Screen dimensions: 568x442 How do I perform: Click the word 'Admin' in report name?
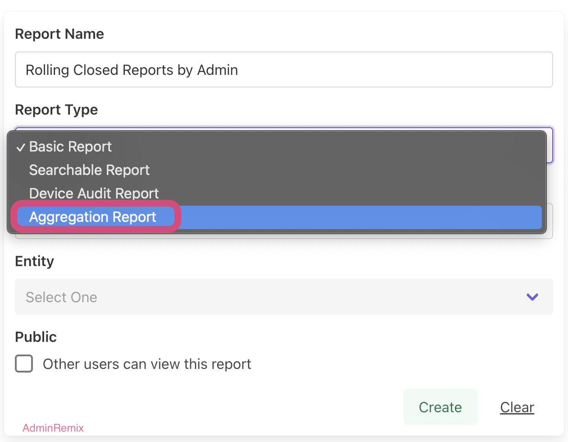(217, 70)
